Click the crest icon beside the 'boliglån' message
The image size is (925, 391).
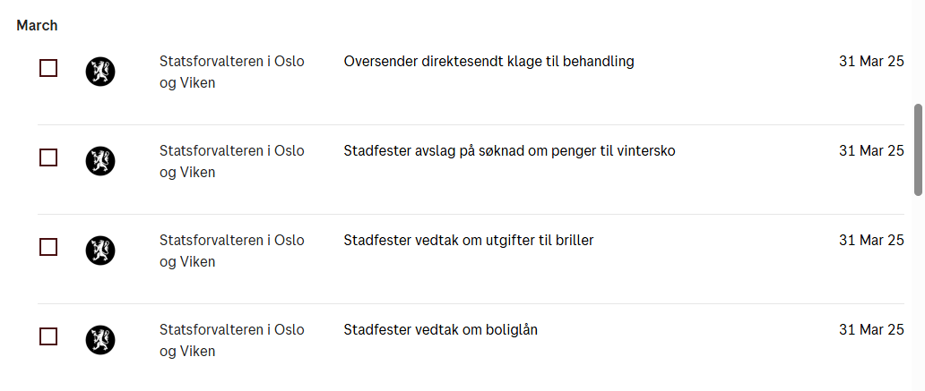[x=100, y=340]
